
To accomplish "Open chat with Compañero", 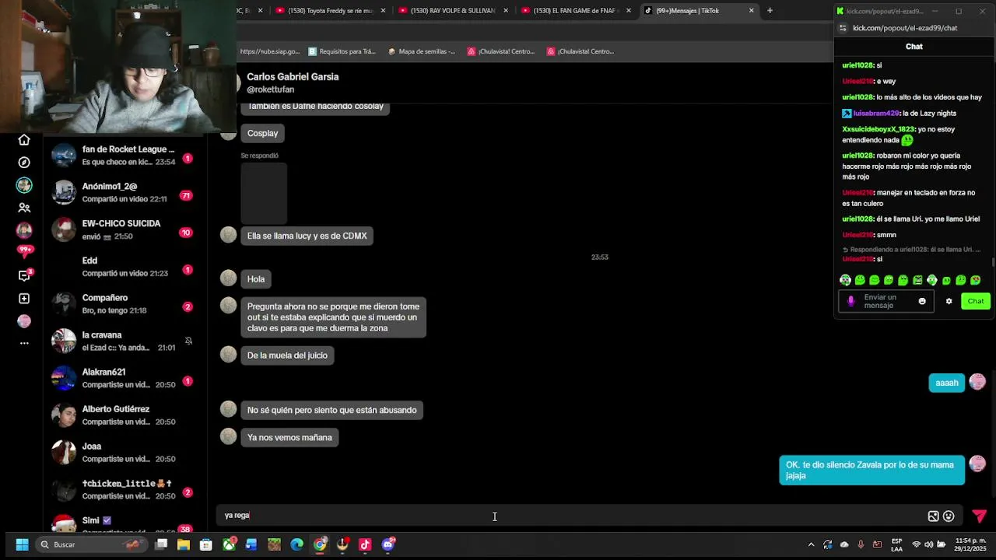I will click(124, 303).
